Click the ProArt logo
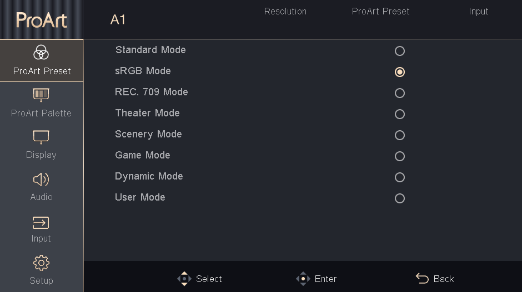 click(x=42, y=20)
